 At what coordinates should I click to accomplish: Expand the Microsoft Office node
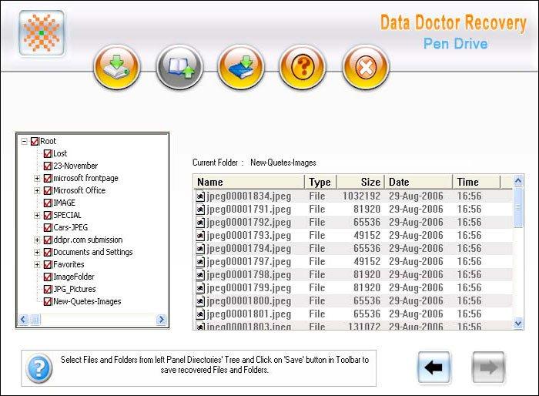pyautogui.click(x=37, y=190)
